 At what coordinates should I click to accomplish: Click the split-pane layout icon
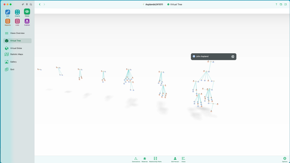(x=285, y=4)
